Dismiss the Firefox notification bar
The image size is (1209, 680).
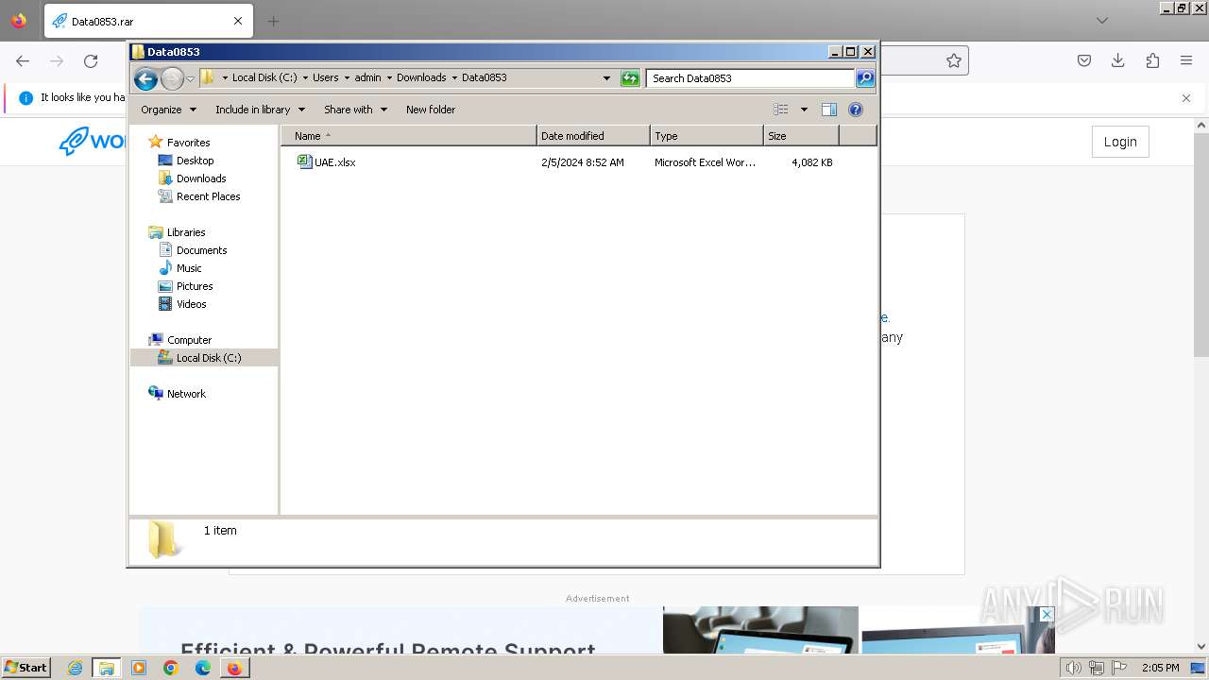coord(1186,98)
